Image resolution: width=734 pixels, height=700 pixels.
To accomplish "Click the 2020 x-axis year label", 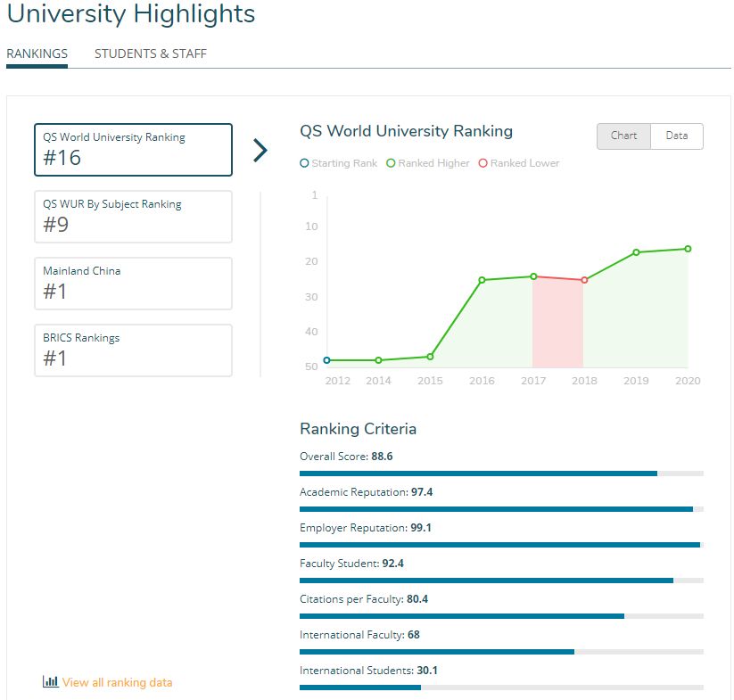I will [688, 381].
